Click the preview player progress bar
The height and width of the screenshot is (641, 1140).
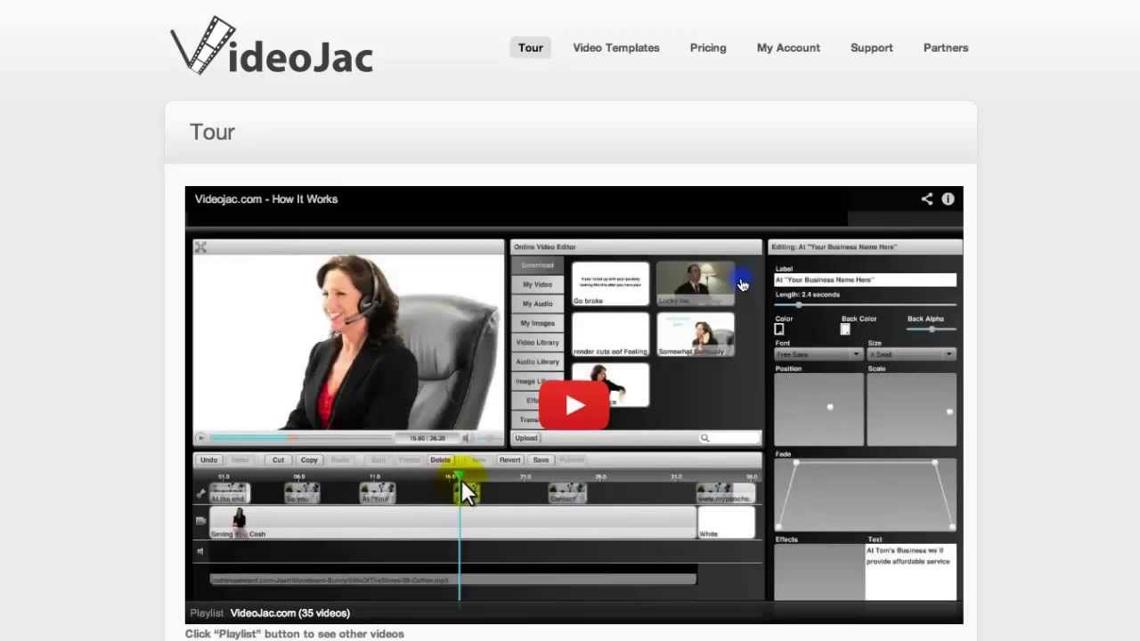pyautogui.click(x=301, y=438)
